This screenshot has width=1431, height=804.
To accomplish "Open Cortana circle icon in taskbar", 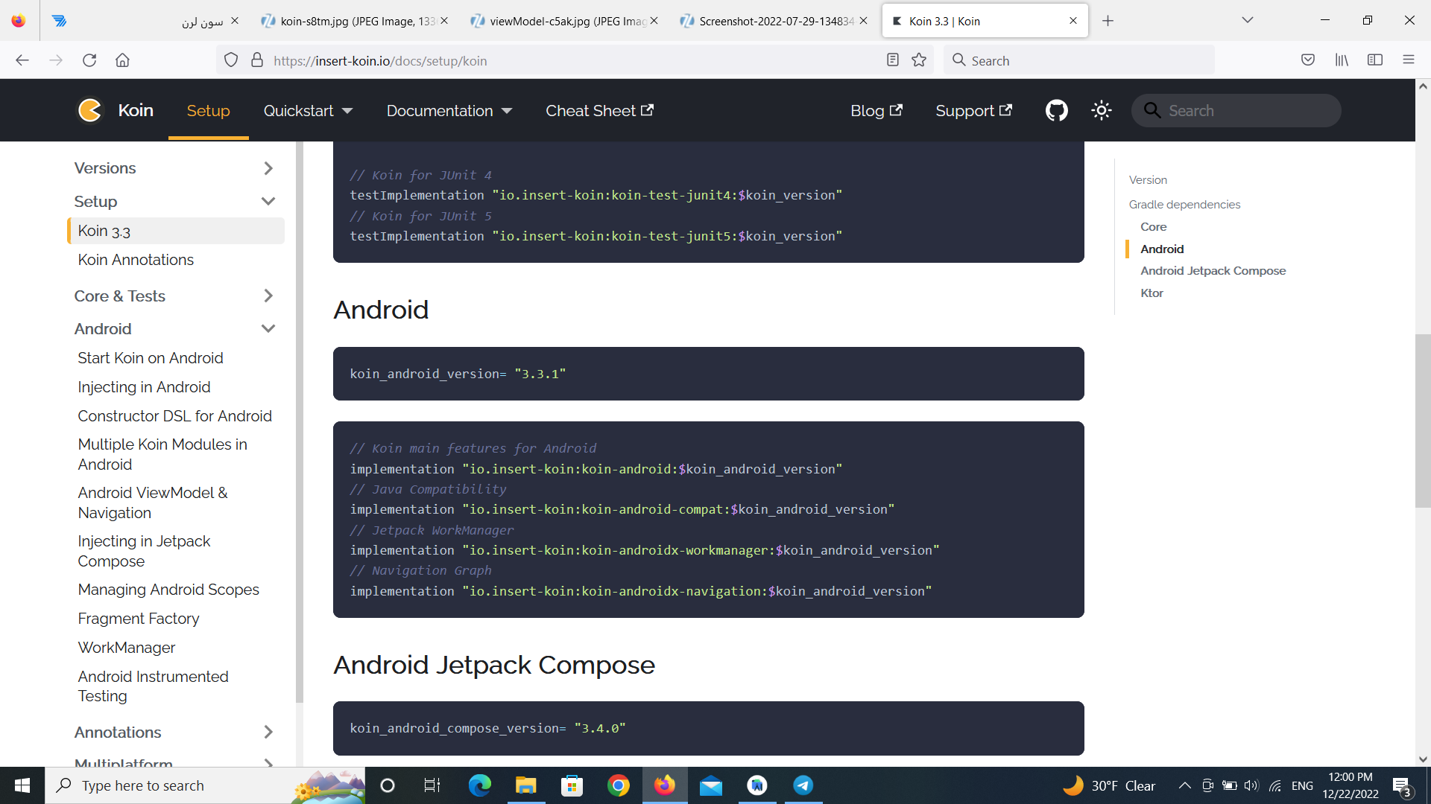I will tap(388, 785).
